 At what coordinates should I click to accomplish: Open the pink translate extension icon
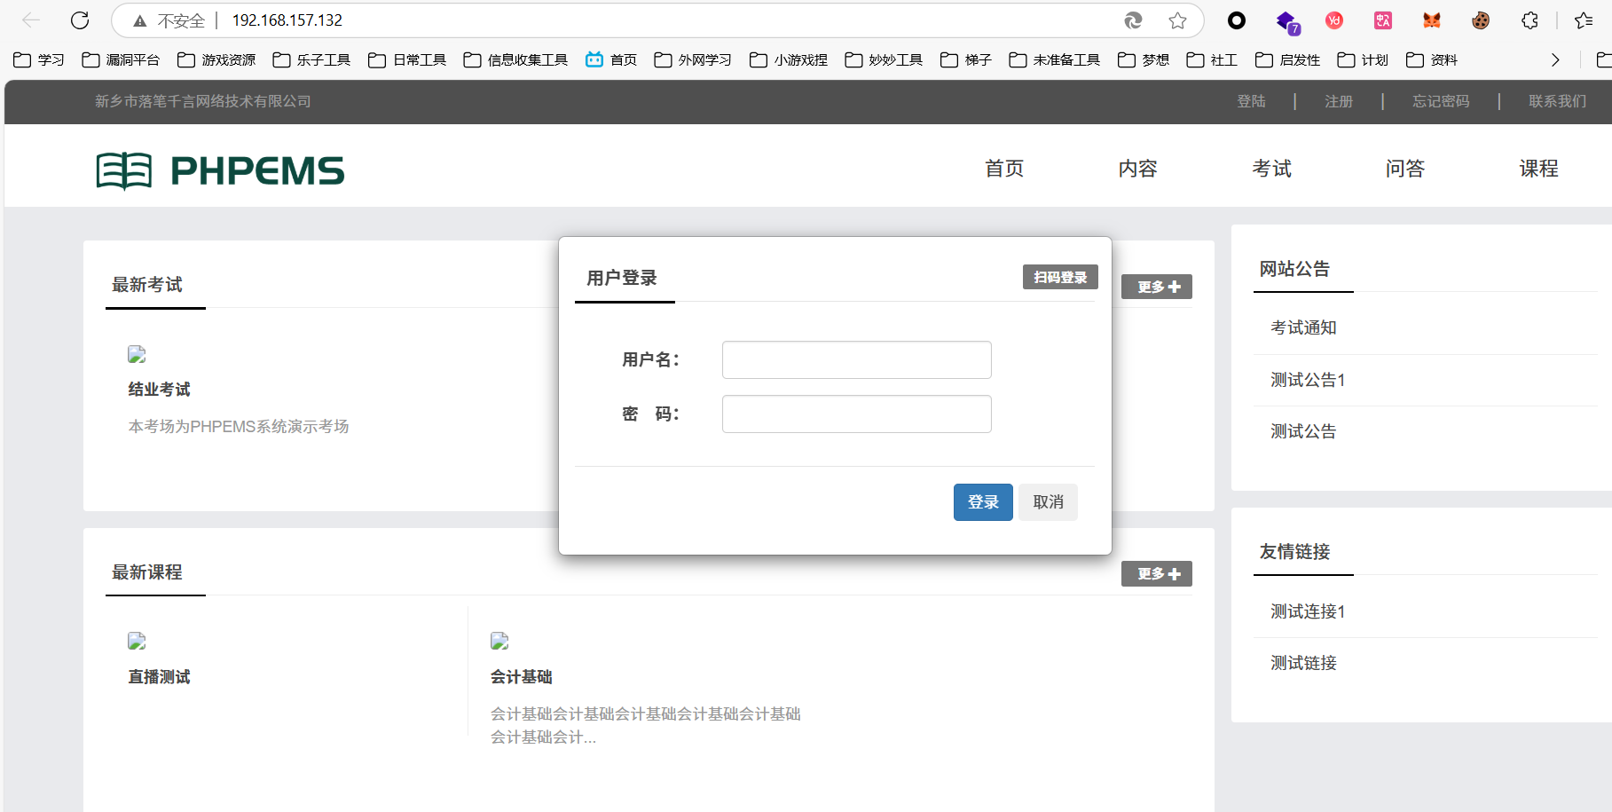pyautogui.click(x=1383, y=20)
